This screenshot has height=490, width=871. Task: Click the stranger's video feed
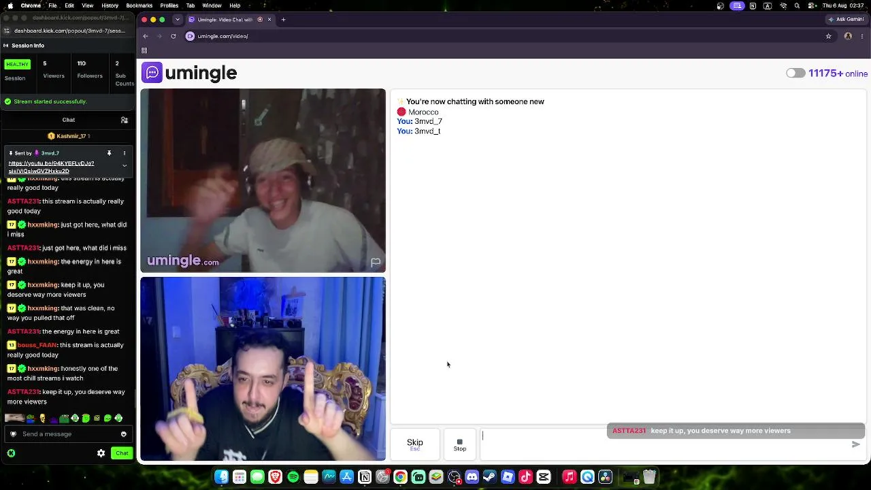[x=263, y=180]
